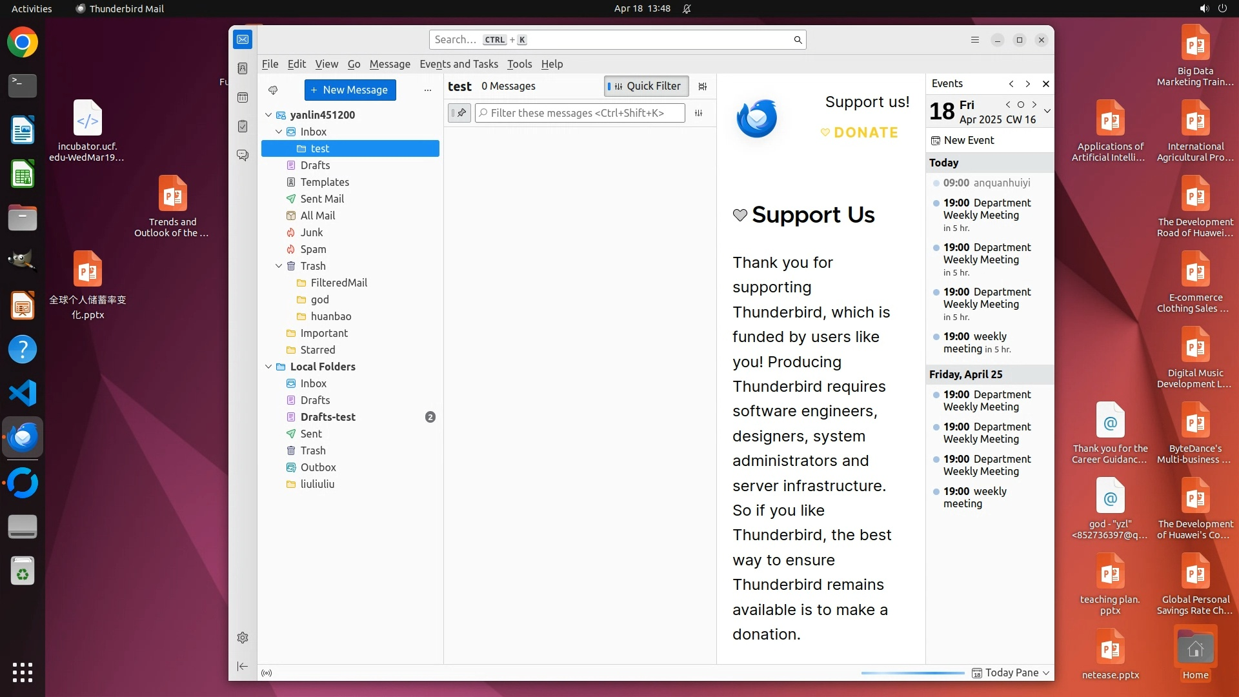Open the Events and Tasks menu
The height and width of the screenshot is (697, 1239).
coord(458,64)
